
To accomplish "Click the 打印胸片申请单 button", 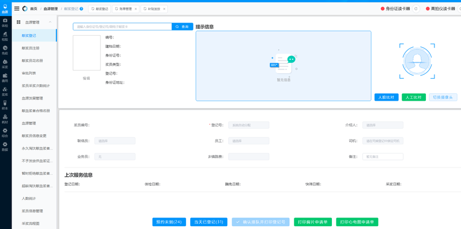I will point(313,222).
